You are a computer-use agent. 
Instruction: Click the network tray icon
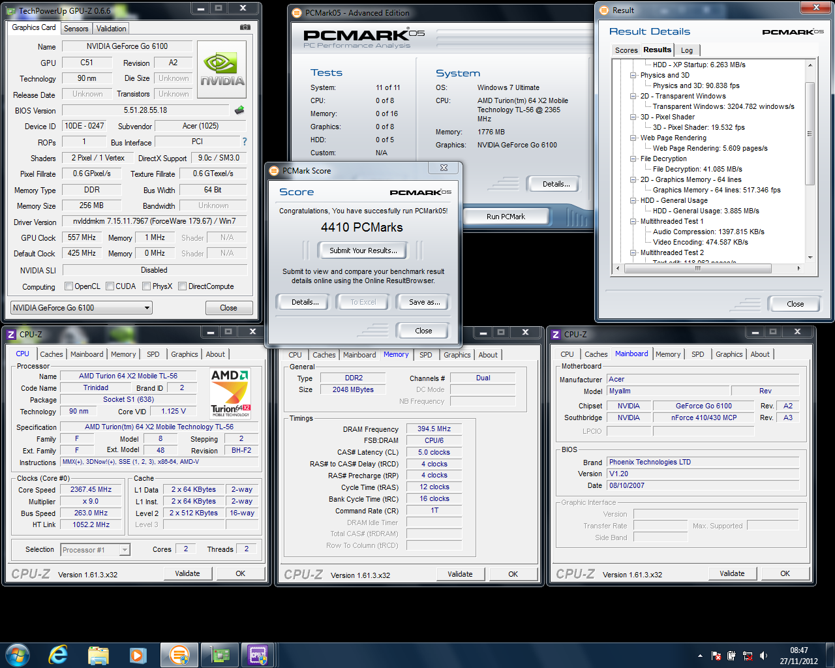(748, 656)
